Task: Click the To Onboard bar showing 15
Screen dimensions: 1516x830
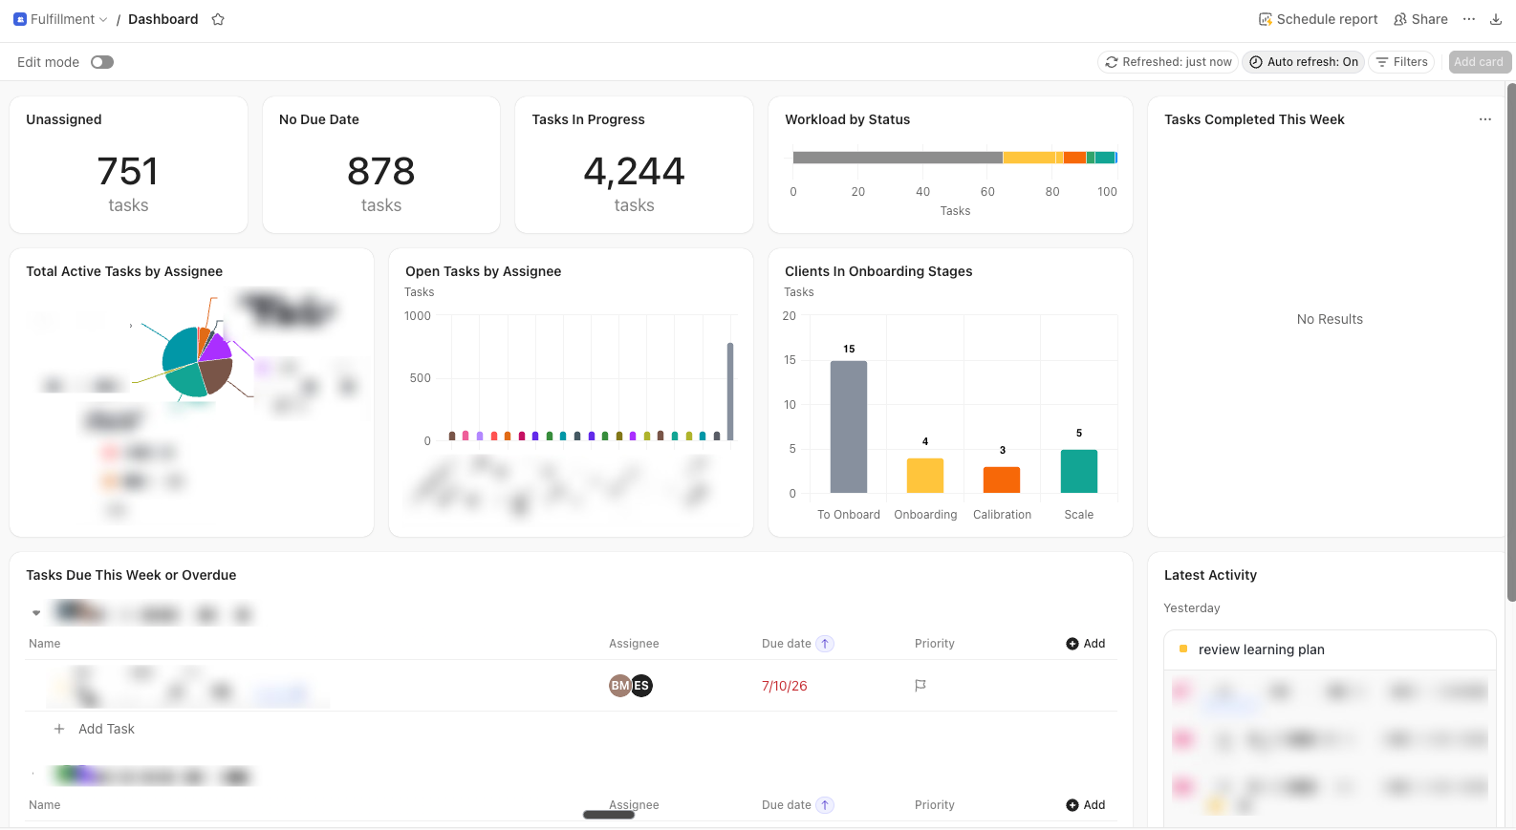Action: 849,427
